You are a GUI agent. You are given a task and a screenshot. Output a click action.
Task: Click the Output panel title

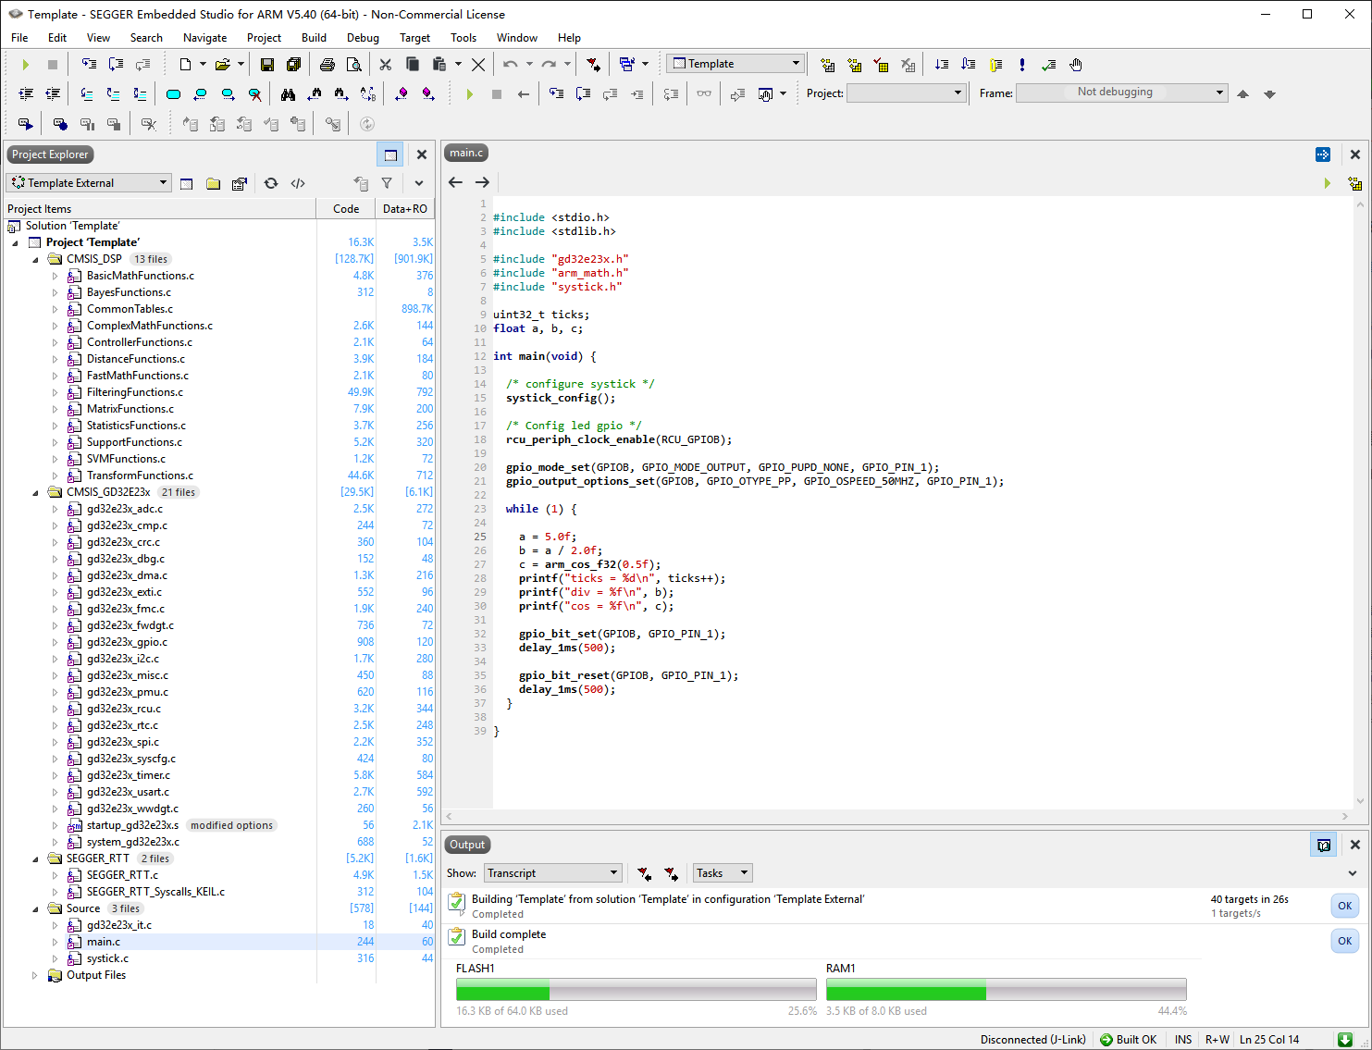[x=467, y=845]
